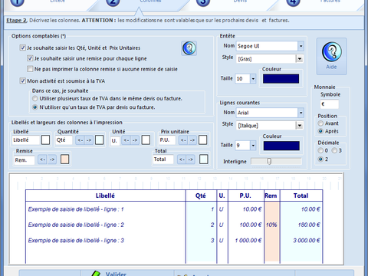Click Quantité column color box
368x276 pixels.
pyautogui.click(x=99, y=140)
